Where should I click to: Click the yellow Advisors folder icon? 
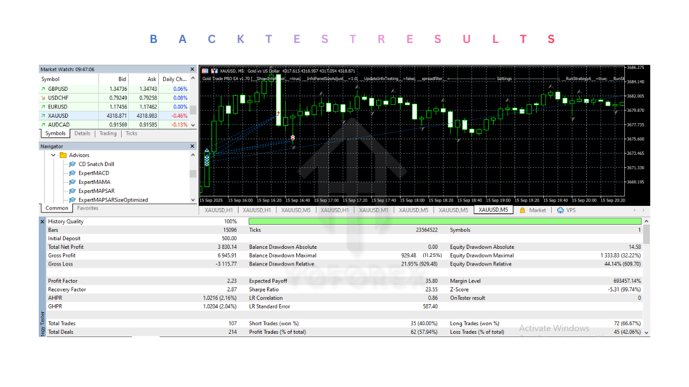click(64, 155)
